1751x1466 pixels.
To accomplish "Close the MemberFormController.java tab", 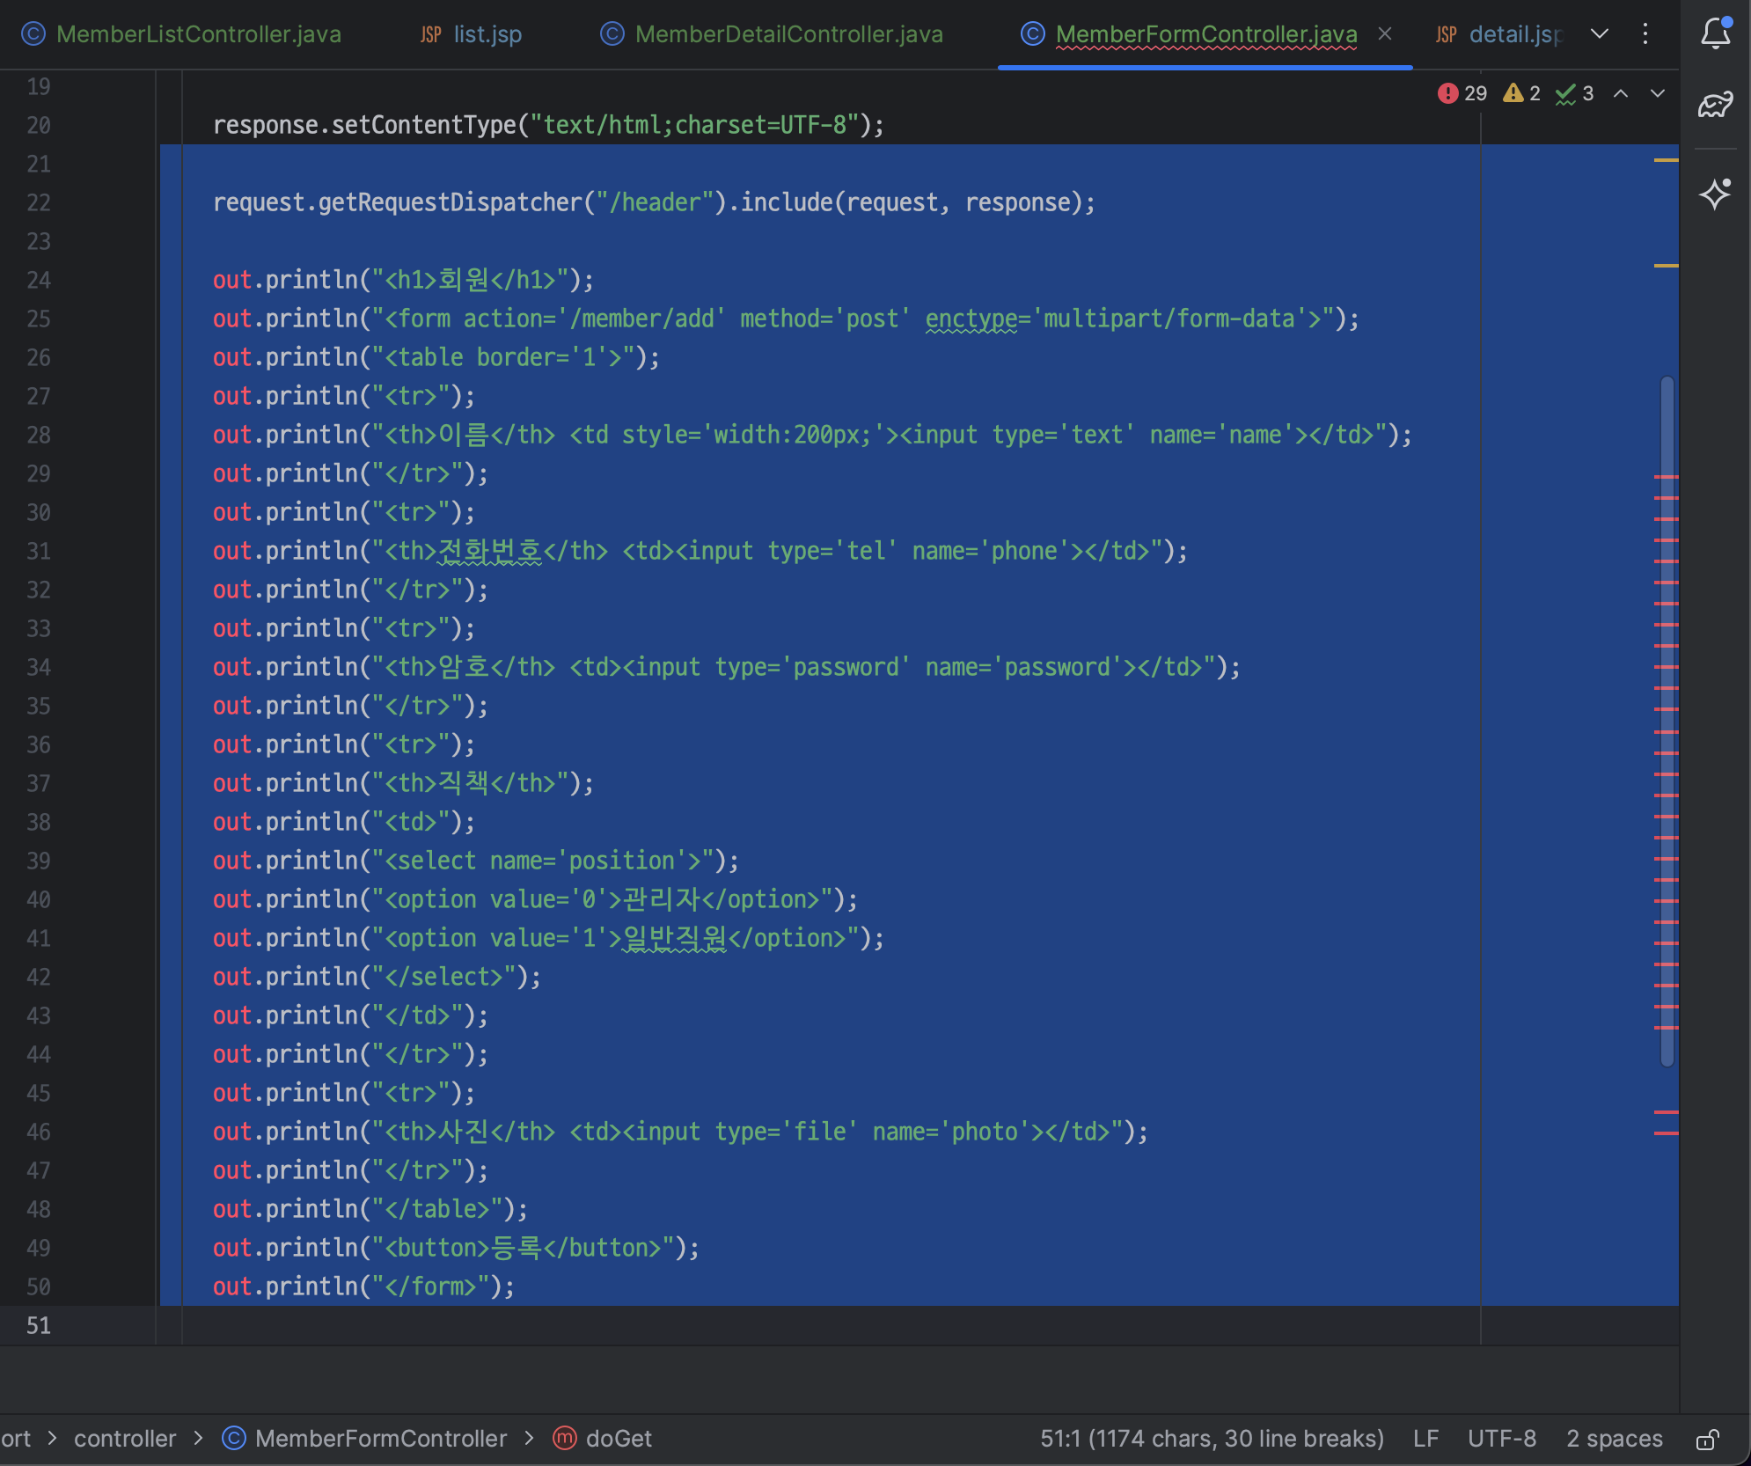I will tap(1385, 33).
